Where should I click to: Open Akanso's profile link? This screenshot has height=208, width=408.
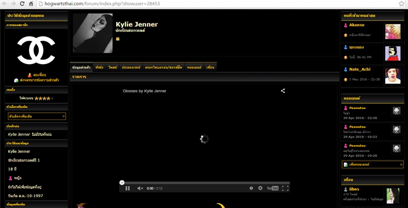coord(356,25)
